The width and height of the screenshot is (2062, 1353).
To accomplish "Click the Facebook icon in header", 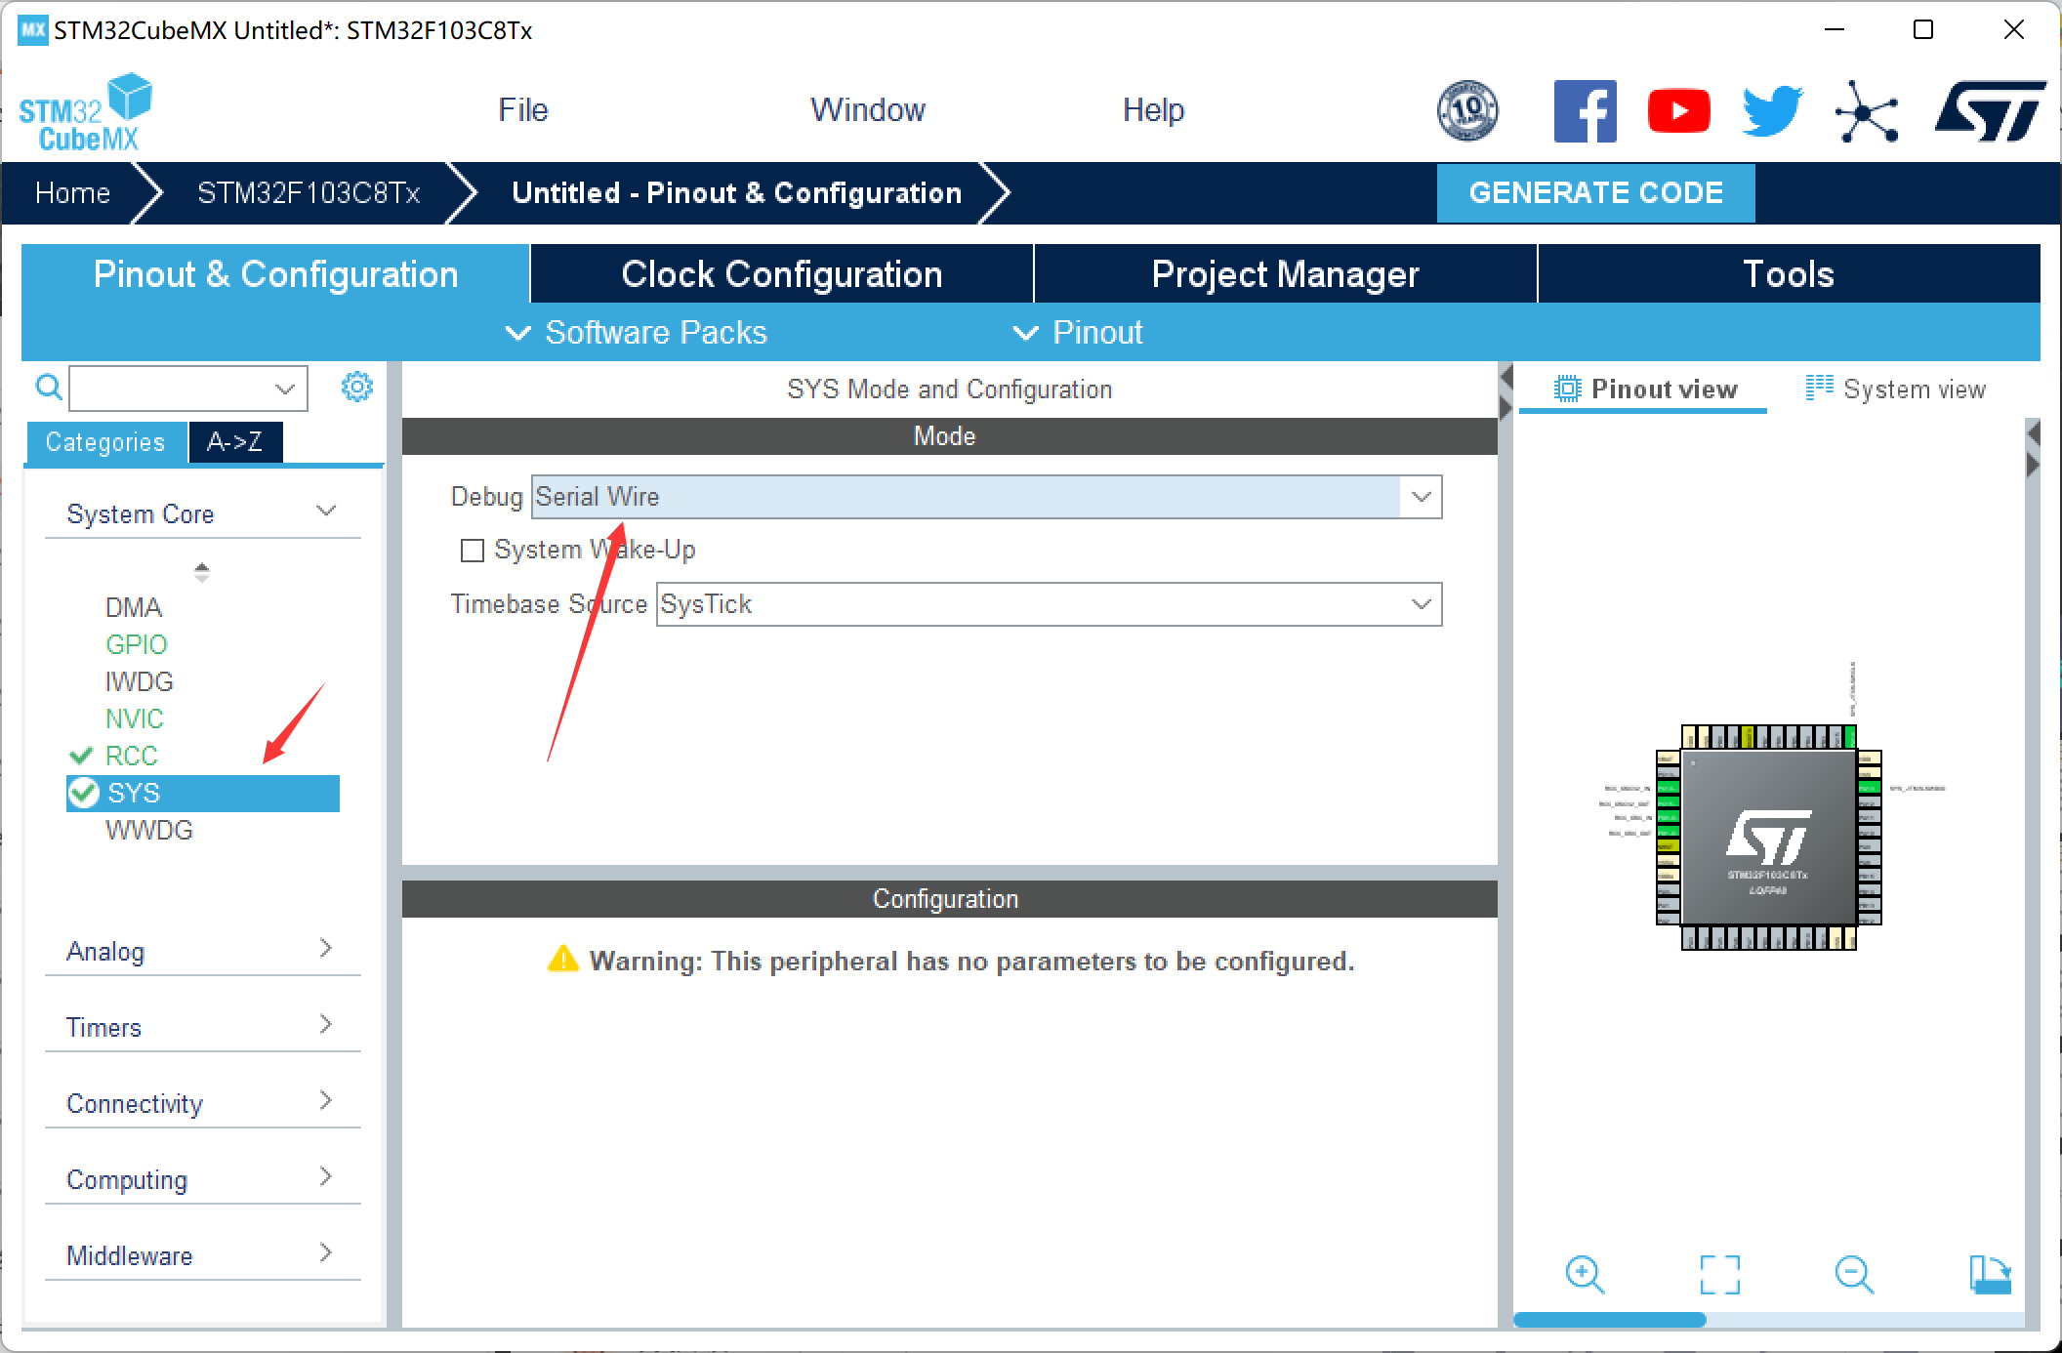I will [x=1585, y=110].
